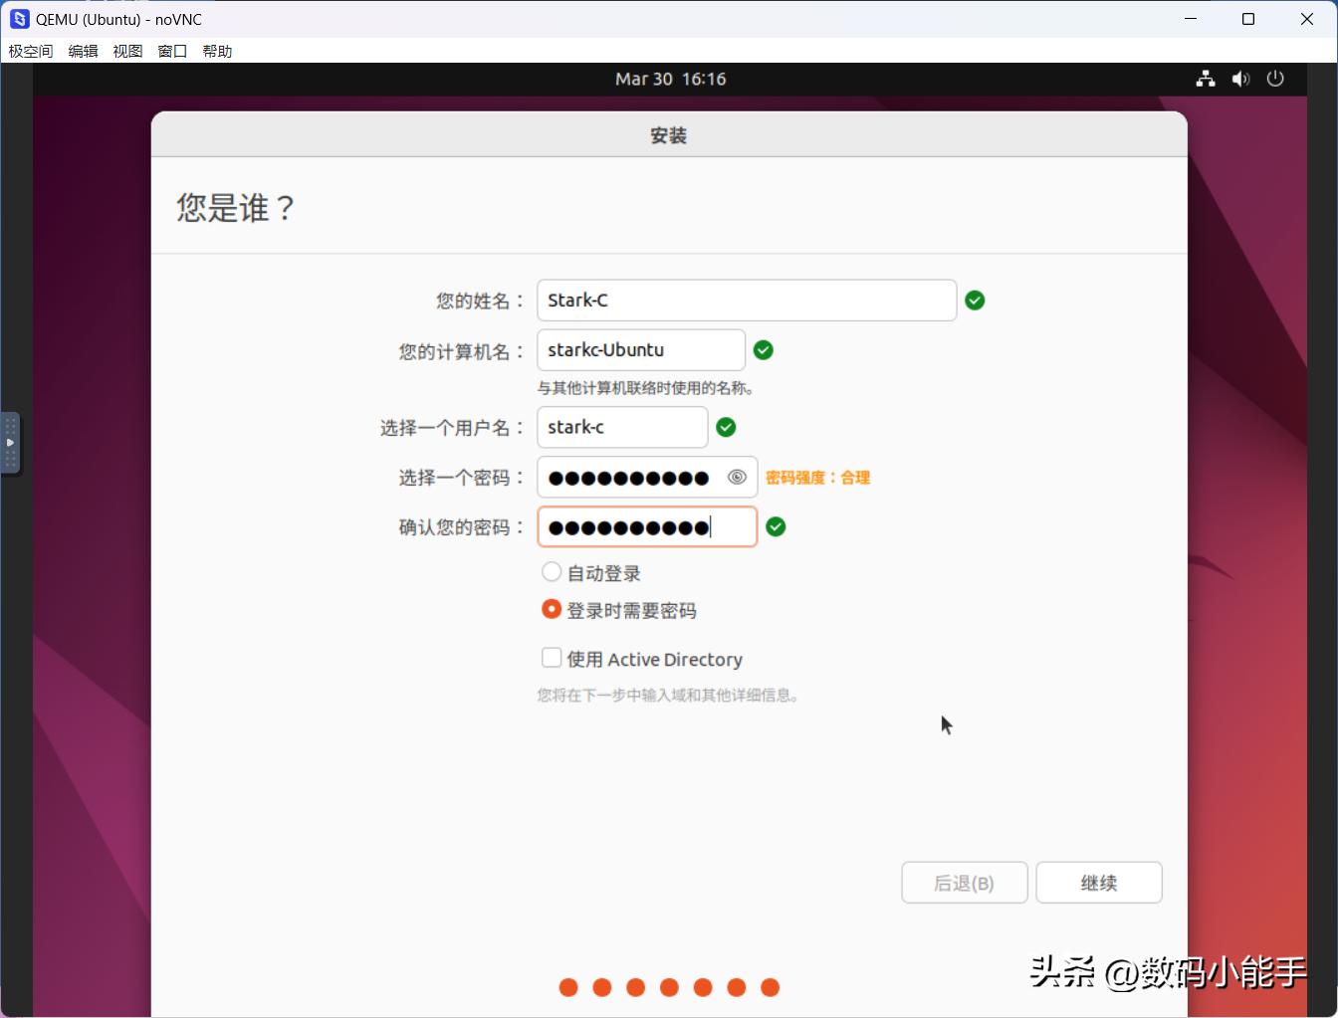The height and width of the screenshot is (1018, 1338).
Task: Enable the 使用 Active Directory checkbox
Action: (552, 658)
